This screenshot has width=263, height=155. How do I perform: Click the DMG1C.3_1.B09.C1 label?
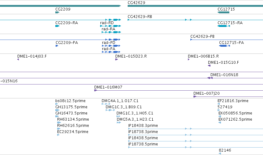click(124, 107)
